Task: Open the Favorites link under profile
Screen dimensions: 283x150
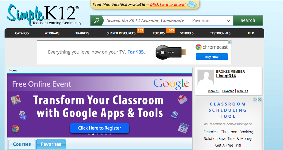Action: pos(228,91)
